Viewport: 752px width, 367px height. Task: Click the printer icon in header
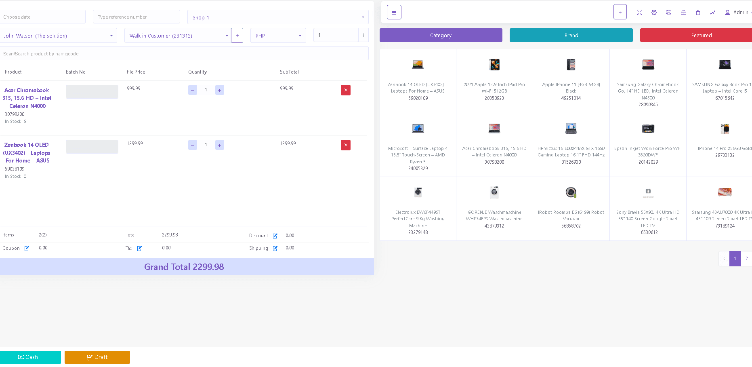point(668,13)
